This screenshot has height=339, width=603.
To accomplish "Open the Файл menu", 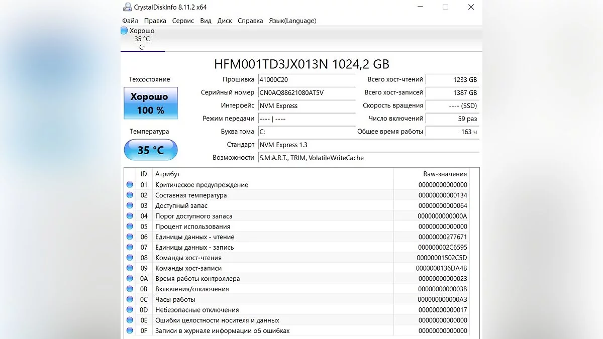I will (130, 21).
